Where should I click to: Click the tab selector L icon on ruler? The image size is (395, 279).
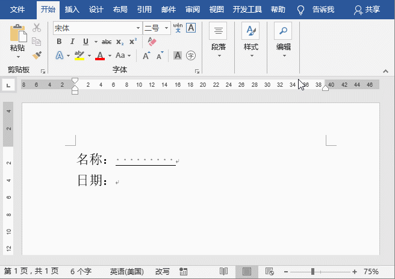(x=8, y=85)
